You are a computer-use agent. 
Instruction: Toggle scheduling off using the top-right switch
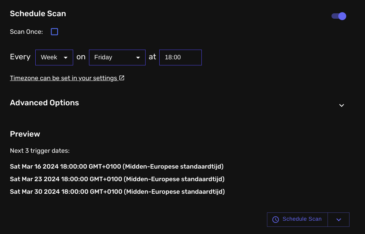pyautogui.click(x=338, y=16)
